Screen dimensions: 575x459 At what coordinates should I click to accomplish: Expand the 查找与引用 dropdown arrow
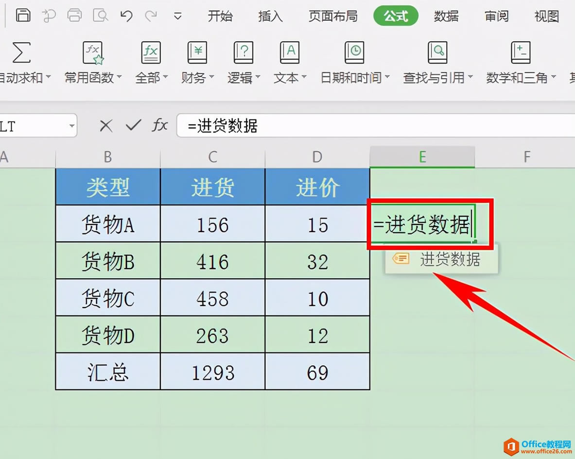[470, 77]
